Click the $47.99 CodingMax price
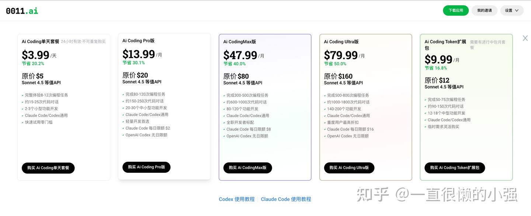Viewport: 531px width, 216px height. [240, 55]
